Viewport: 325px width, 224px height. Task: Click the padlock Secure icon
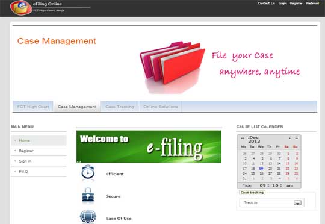(x=88, y=195)
